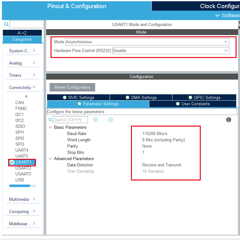Click the Parity value None

(147, 146)
